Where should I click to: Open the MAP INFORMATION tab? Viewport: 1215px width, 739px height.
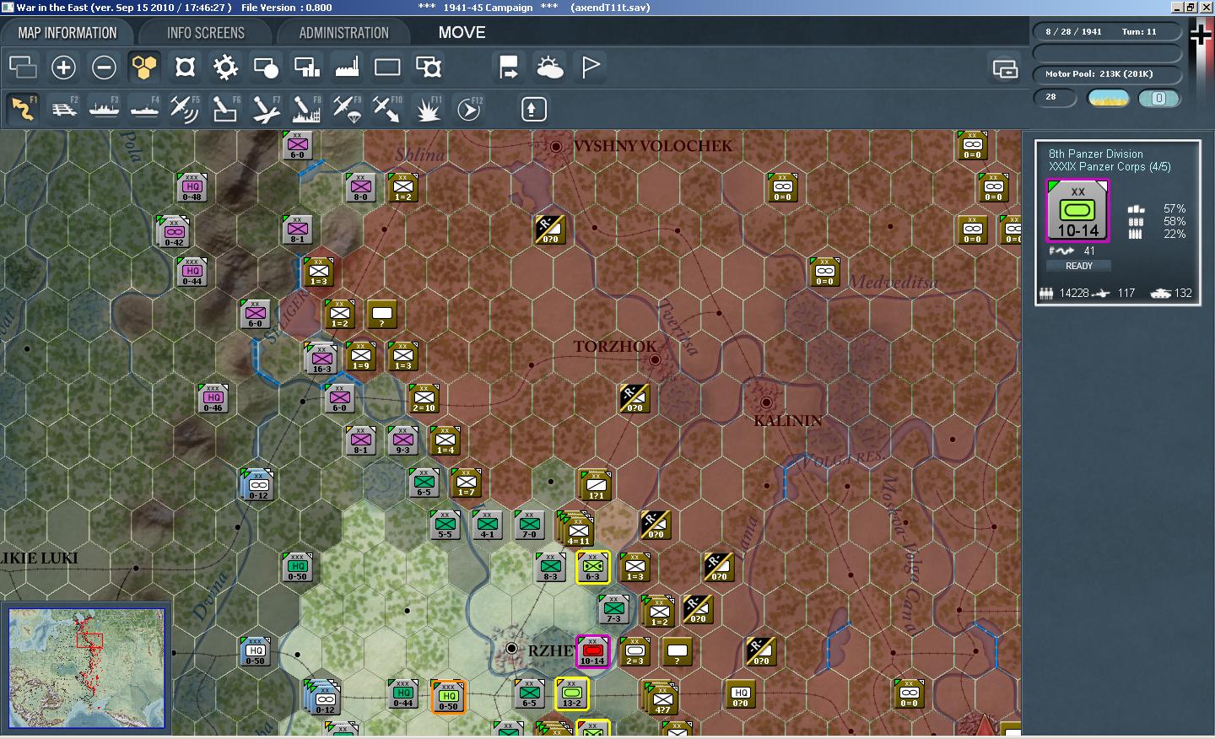click(67, 33)
